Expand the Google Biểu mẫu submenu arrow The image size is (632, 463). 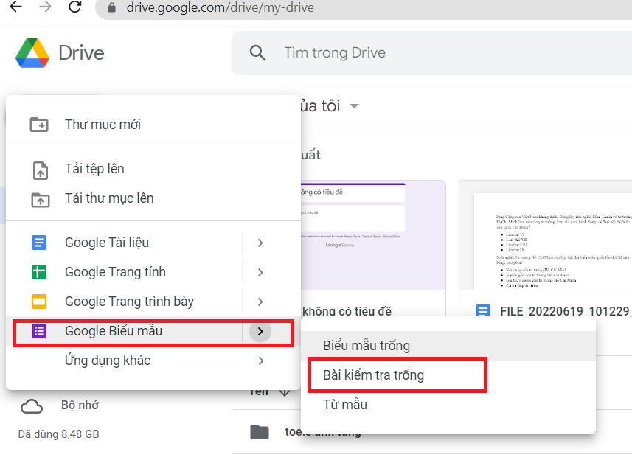point(260,331)
